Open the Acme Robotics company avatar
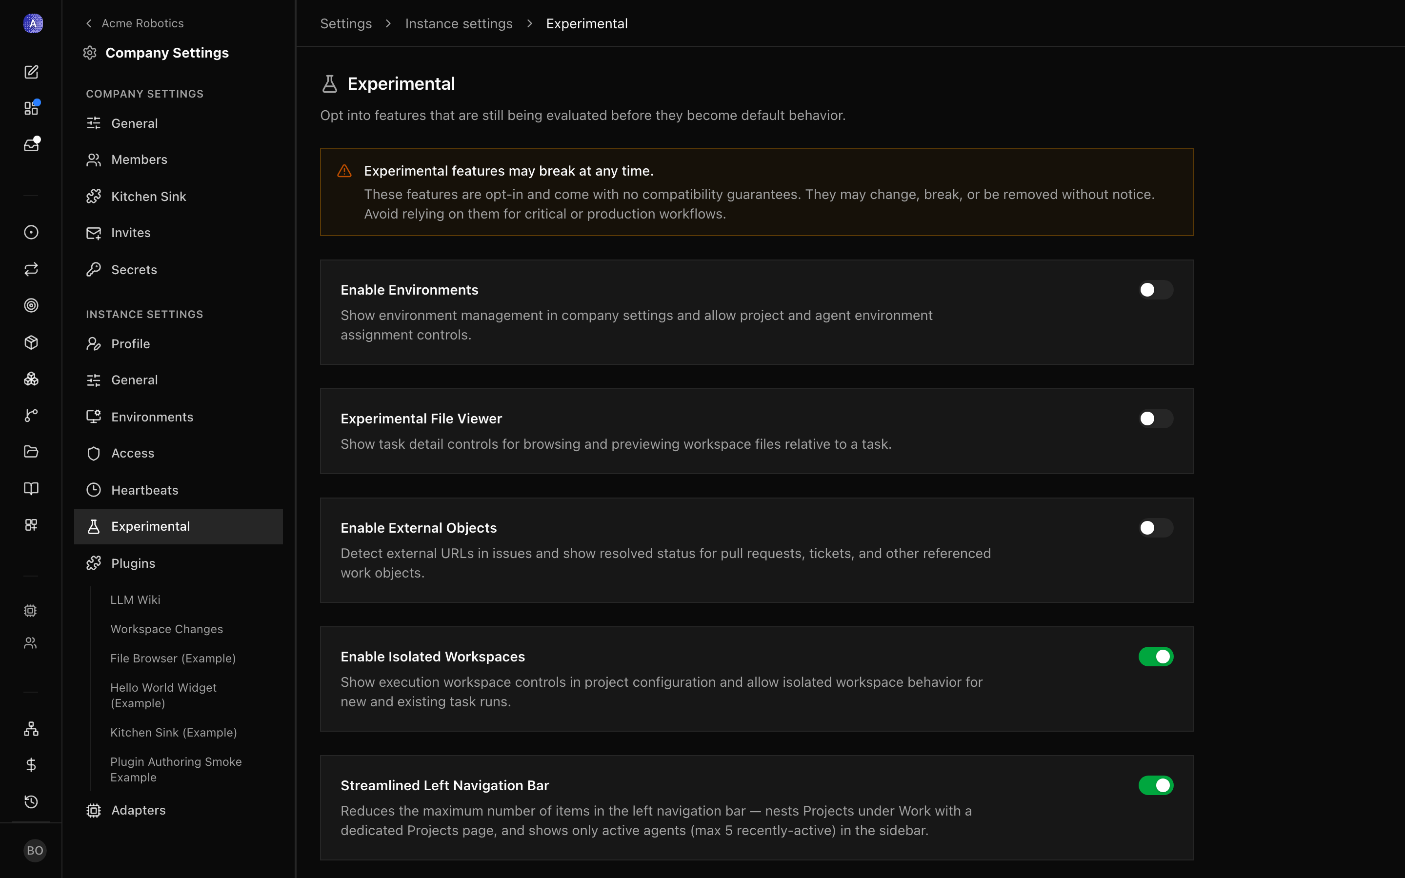Screen dimensions: 1405x878 tap(33, 23)
